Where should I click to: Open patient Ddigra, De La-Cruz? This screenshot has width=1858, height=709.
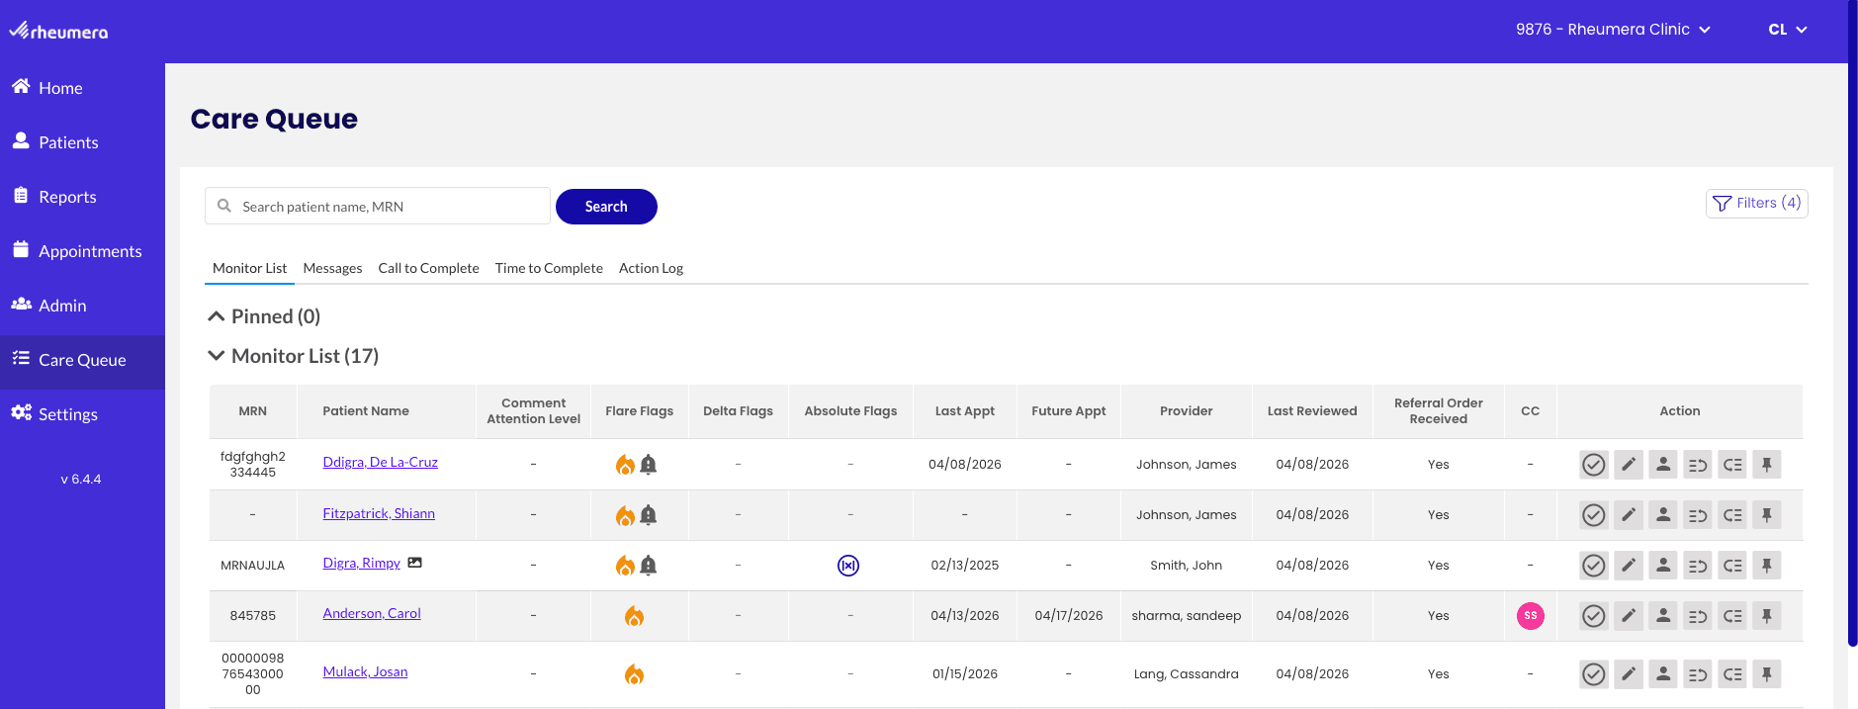tap(380, 462)
